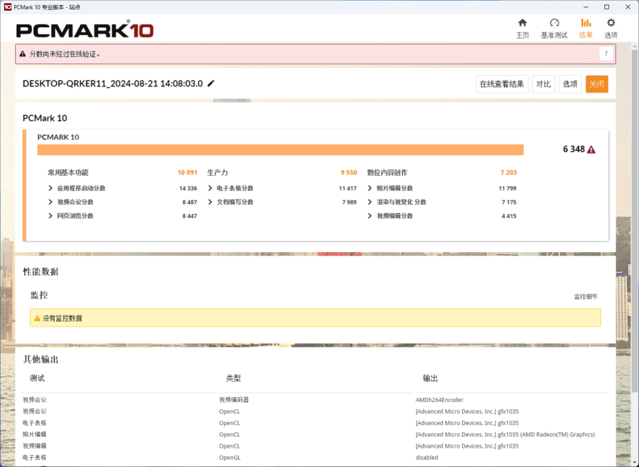Screen dimensions: 639x467
Task: Click the 电子表格分数 value 11 417
Action: [347, 188]
